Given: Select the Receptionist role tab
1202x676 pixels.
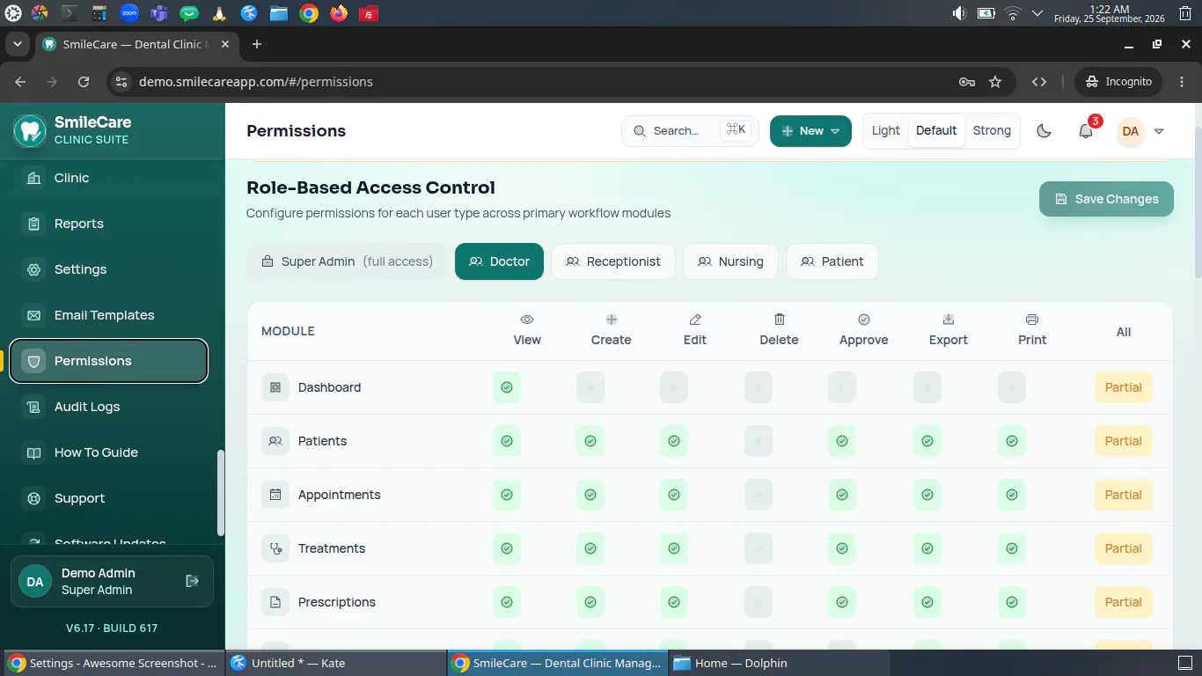Looking at the screenshot, I should click(x=613, y=261).
